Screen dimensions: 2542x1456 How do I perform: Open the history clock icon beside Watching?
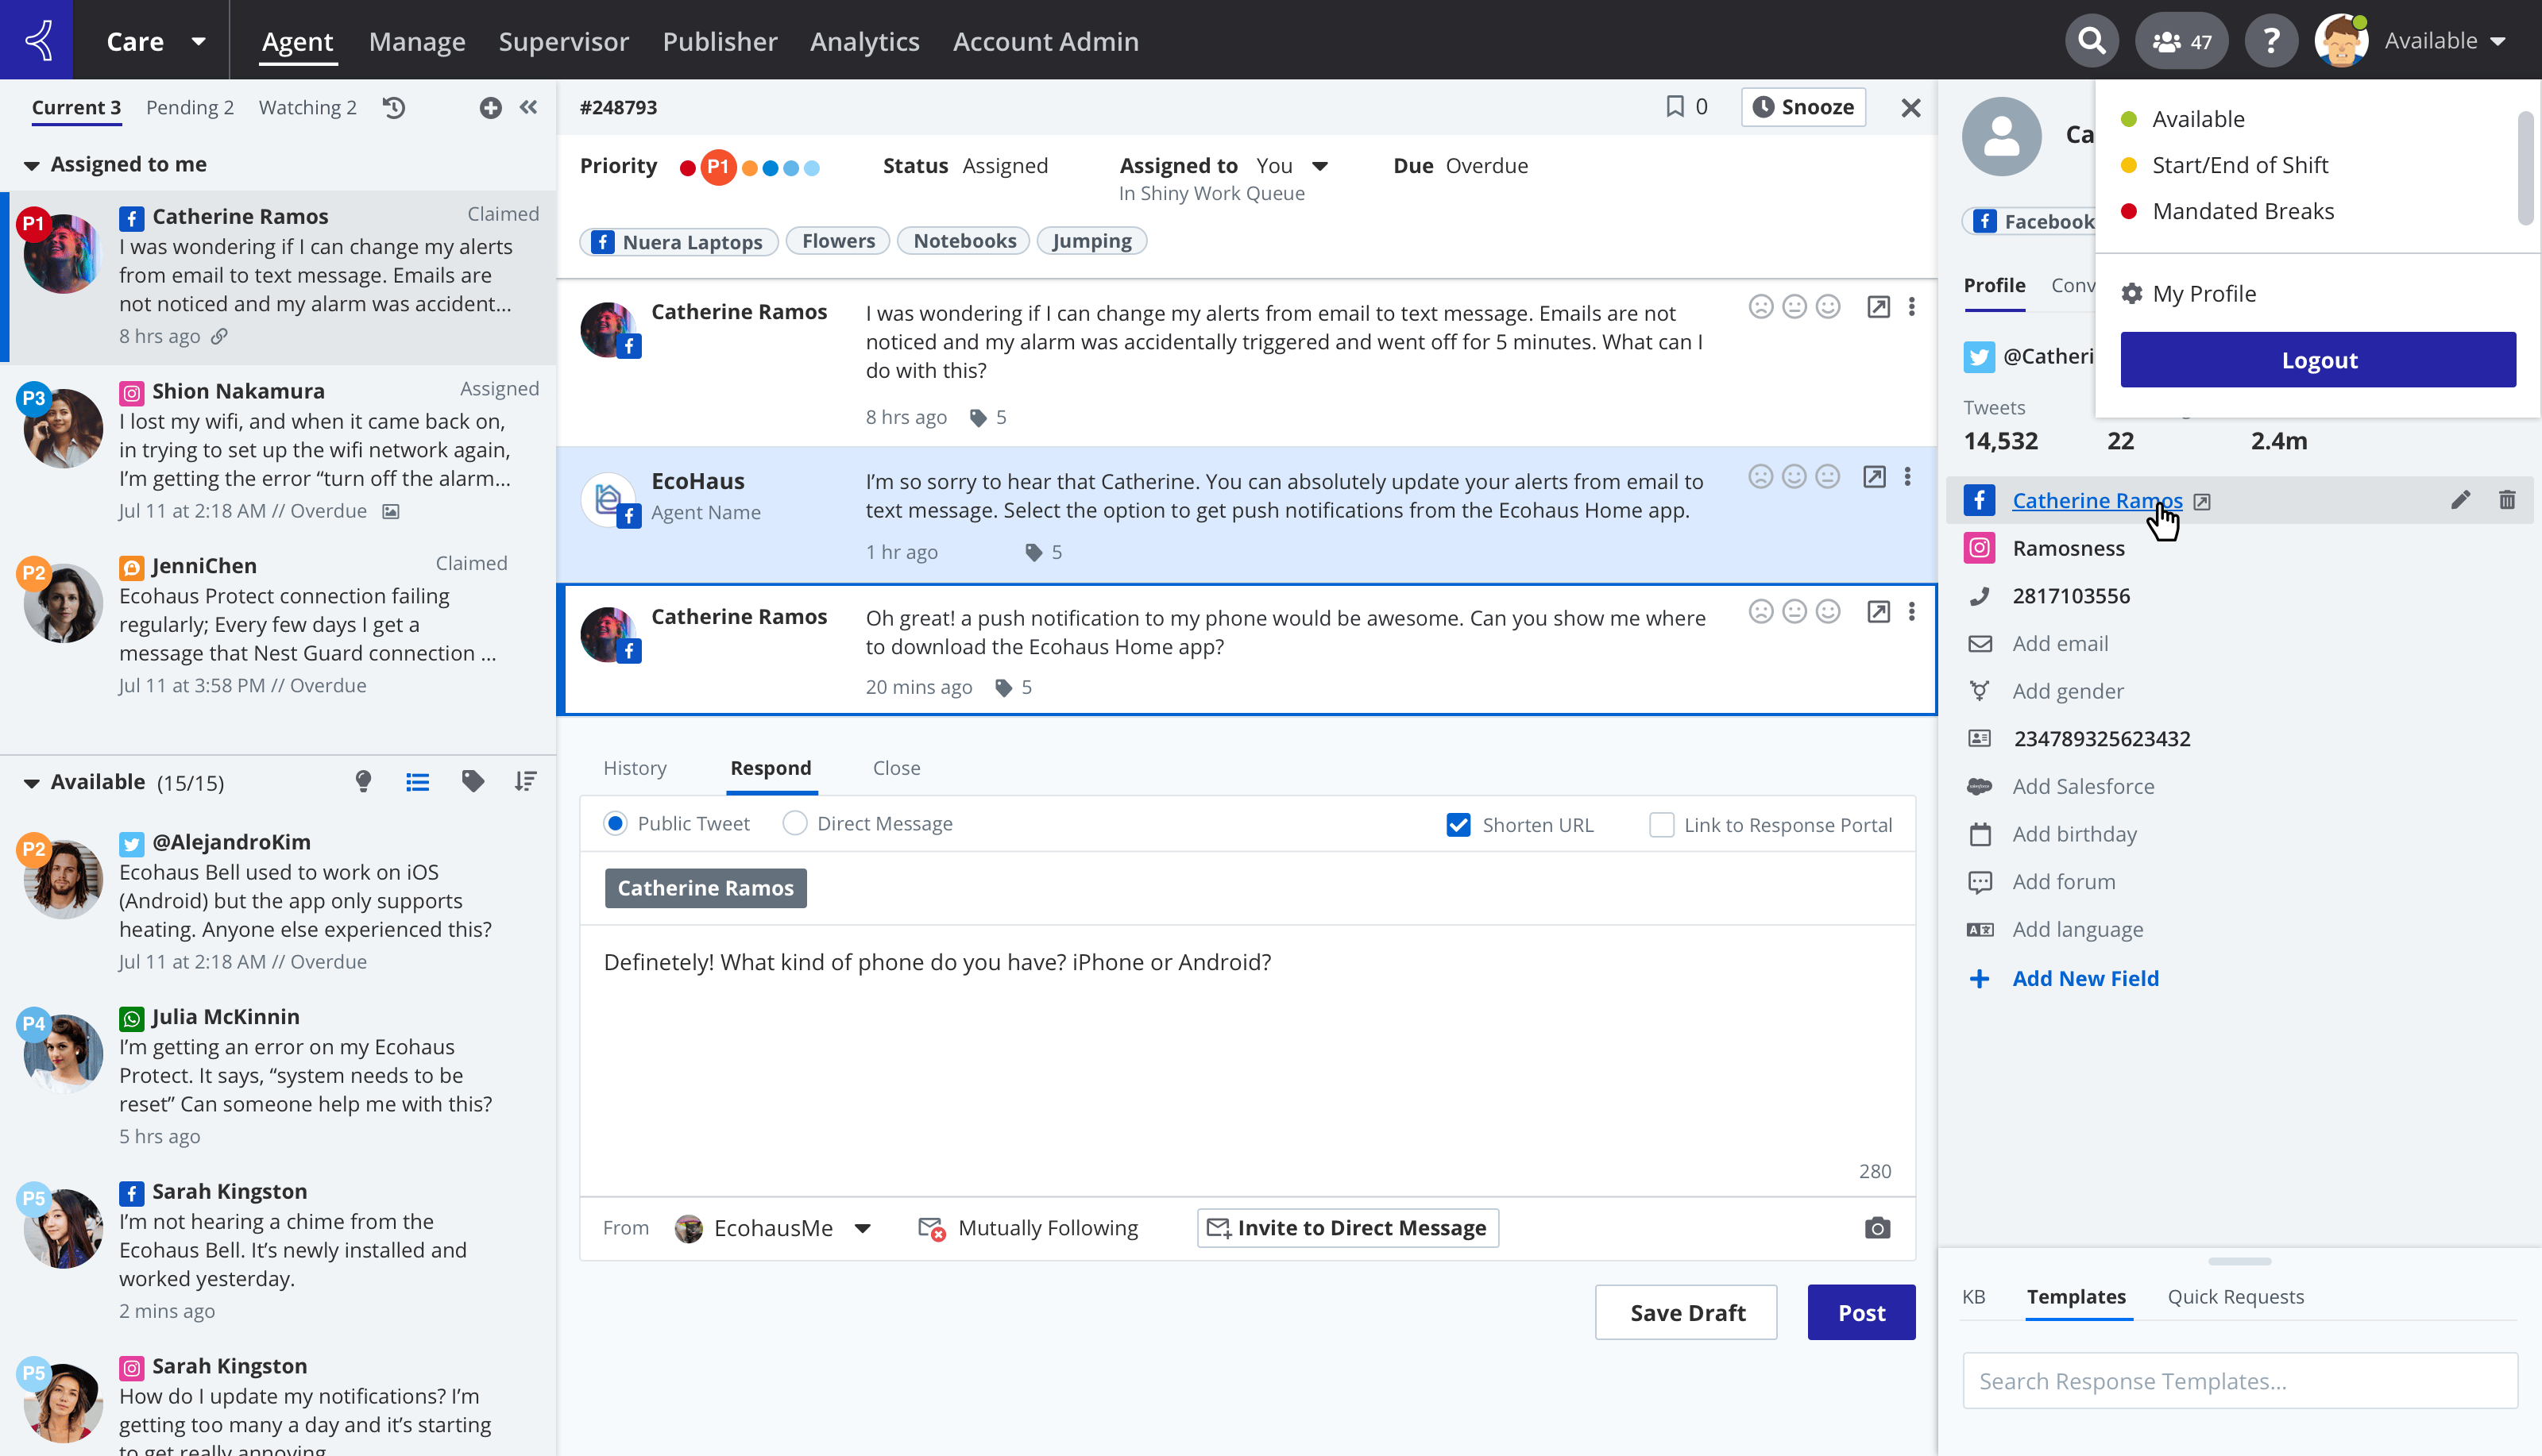pos(394,107)
